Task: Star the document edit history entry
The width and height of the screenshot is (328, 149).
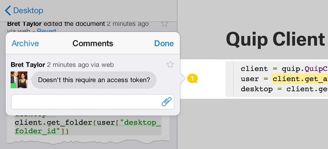Action: point(165,24)
